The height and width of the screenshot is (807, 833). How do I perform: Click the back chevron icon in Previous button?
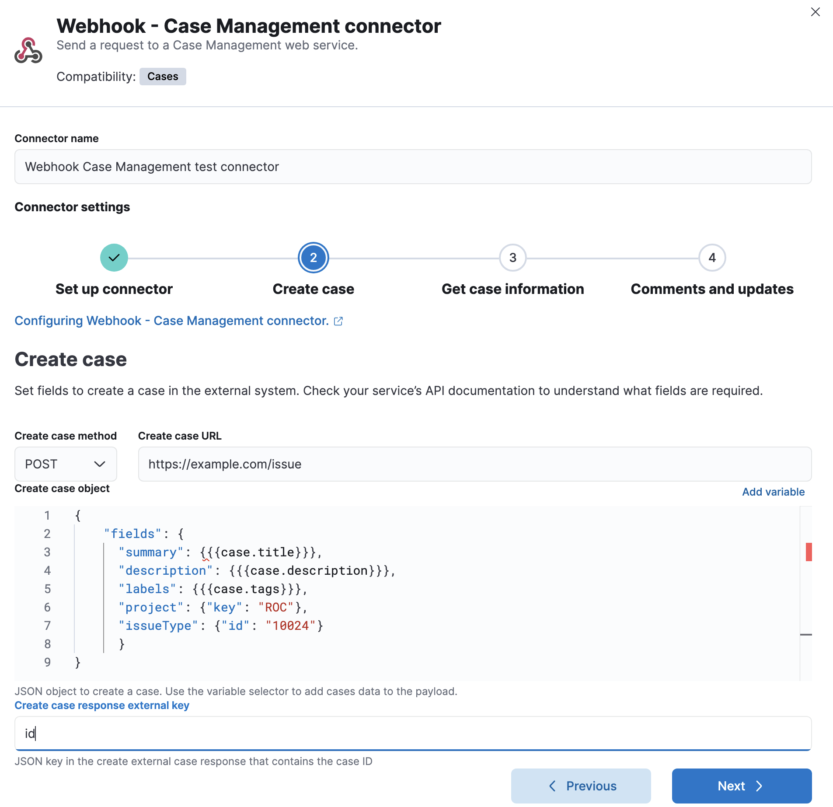[554, 786]
